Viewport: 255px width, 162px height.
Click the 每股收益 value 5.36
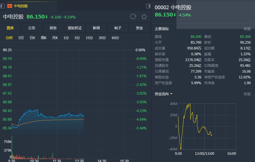198,77
